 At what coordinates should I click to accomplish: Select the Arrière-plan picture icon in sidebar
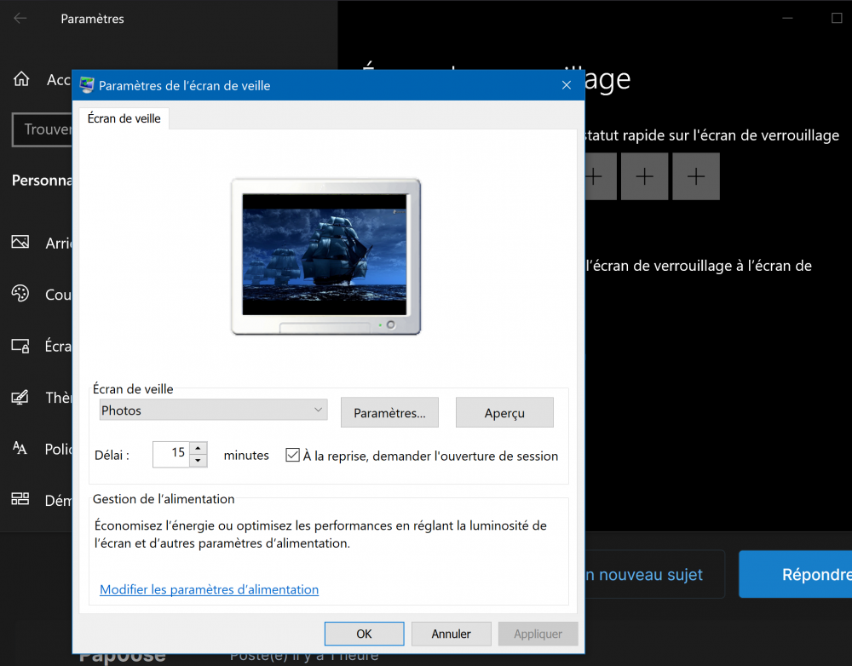click(20, 243)
